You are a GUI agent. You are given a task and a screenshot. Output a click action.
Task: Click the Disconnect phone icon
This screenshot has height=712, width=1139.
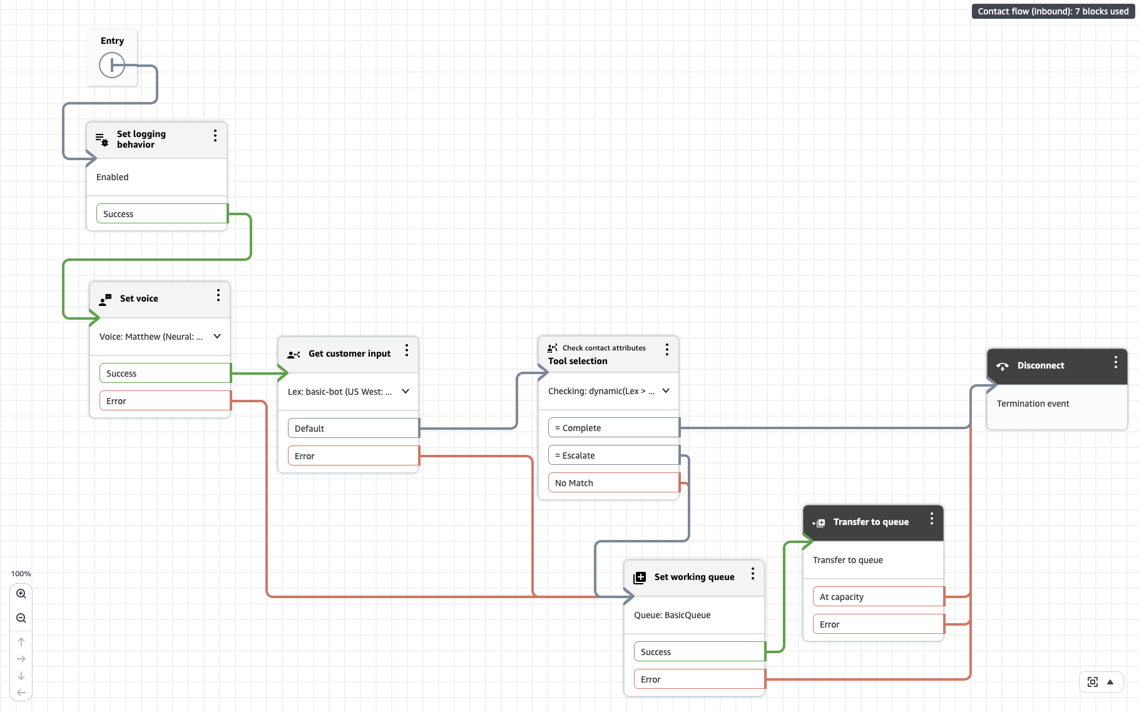[1003, 365]
